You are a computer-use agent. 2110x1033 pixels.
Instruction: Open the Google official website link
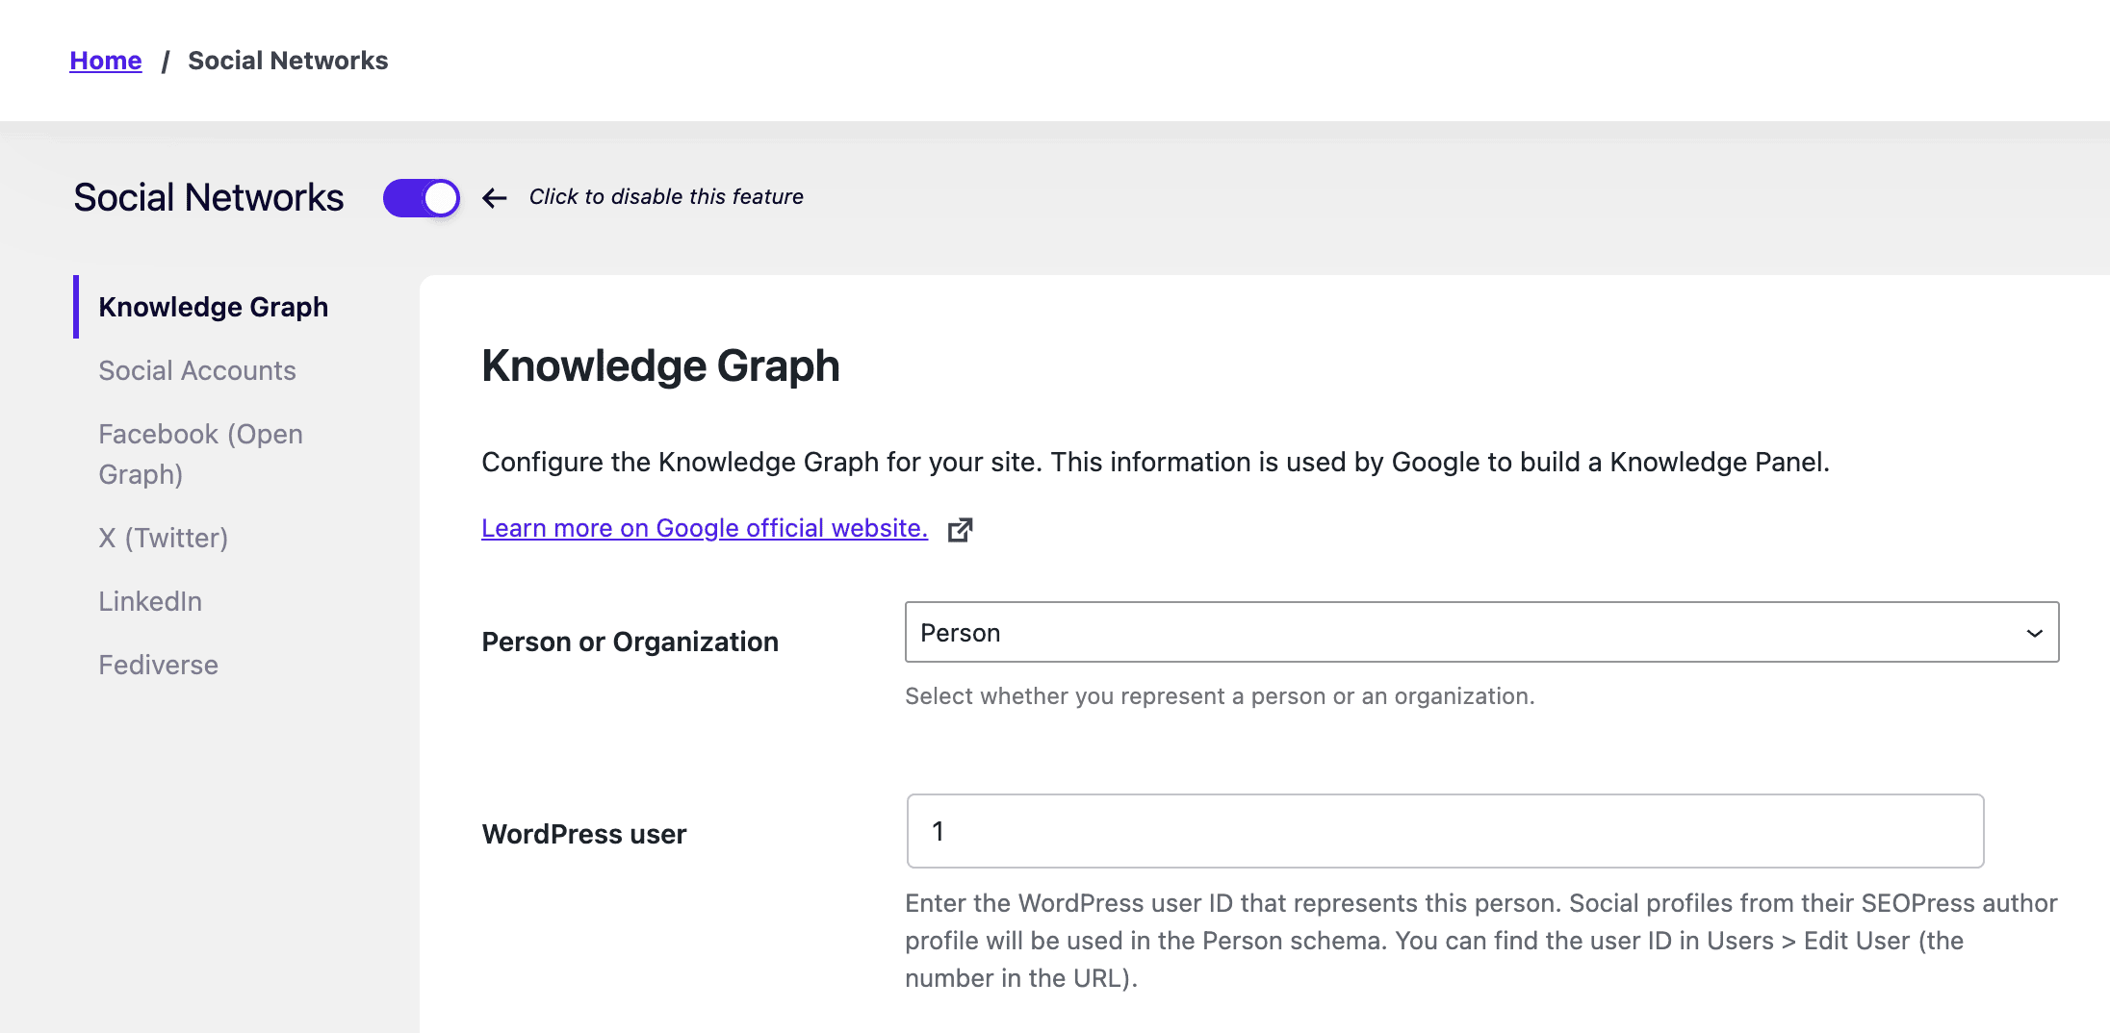point(705,527)
